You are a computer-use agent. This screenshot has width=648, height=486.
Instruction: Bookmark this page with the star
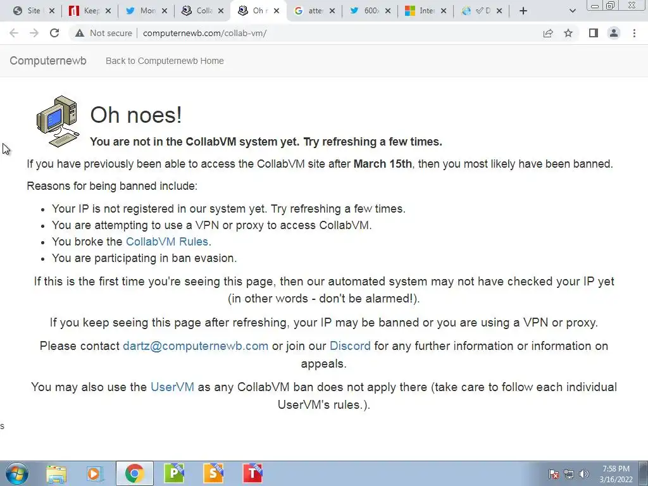pos(568,33)
